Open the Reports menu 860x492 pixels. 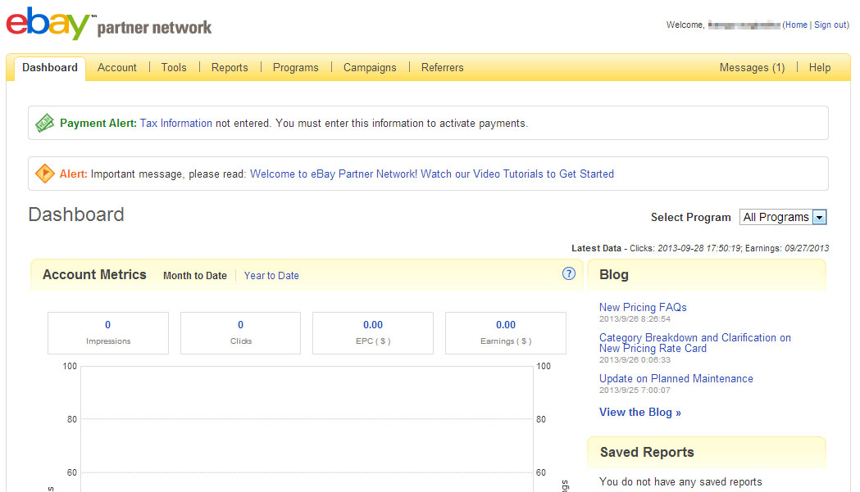[230, 67]
